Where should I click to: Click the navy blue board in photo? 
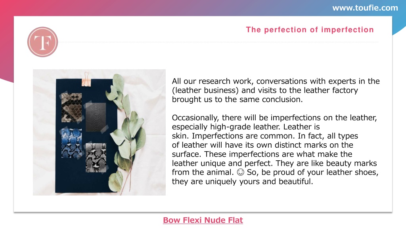click(x=86, y=136)
